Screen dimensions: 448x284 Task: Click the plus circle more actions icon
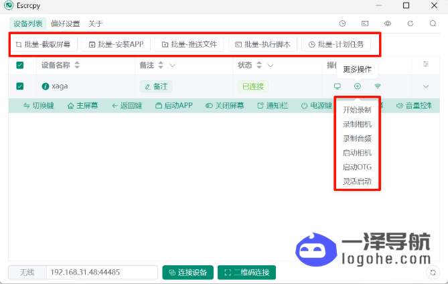358,86
